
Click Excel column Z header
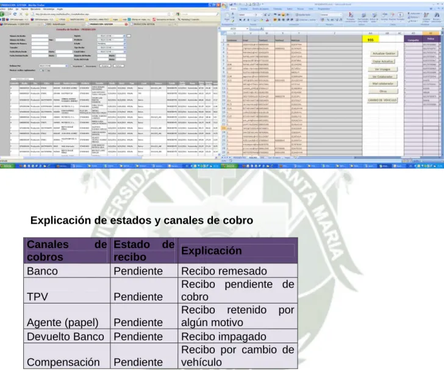tap(334, 33)
